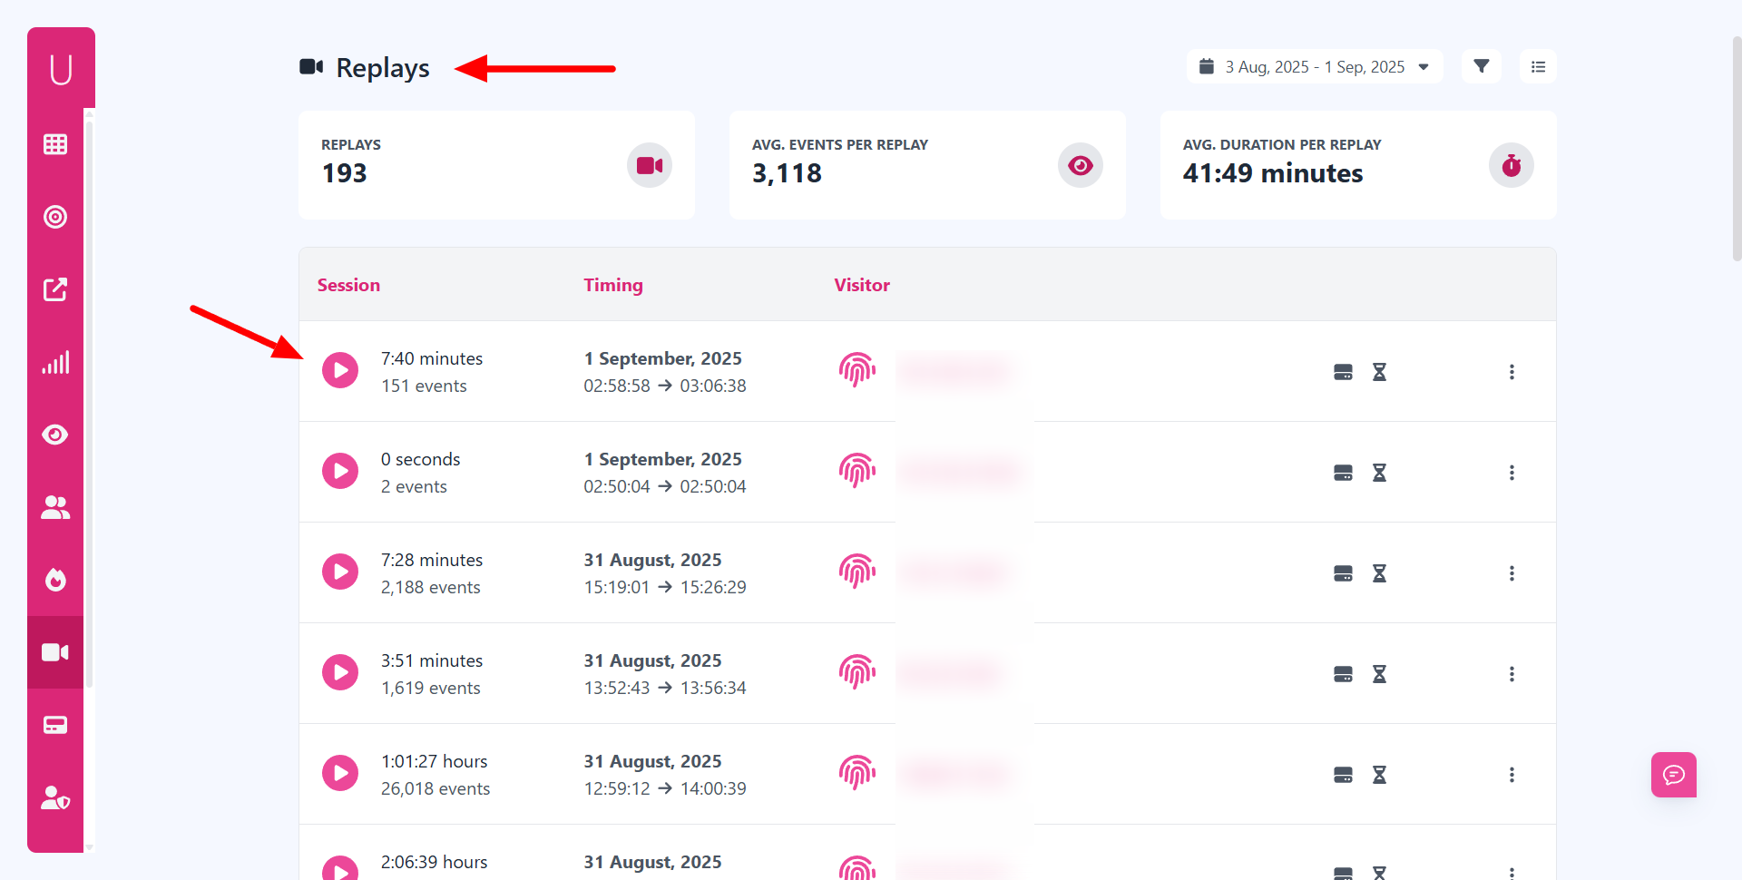The height and width of the screenshot is (880, 1742).
Task: Play the 2,188 events session replay
Action: click(340, 572)
